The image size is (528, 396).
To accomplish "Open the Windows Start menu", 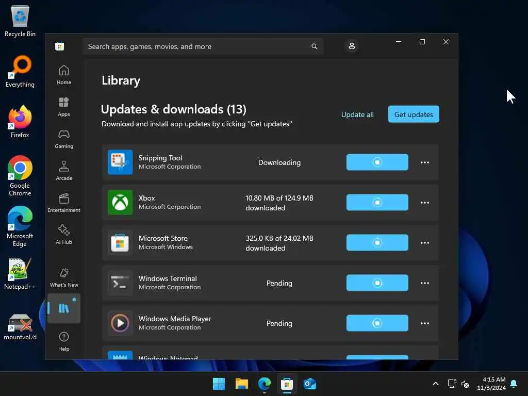I will coord(219,384).
